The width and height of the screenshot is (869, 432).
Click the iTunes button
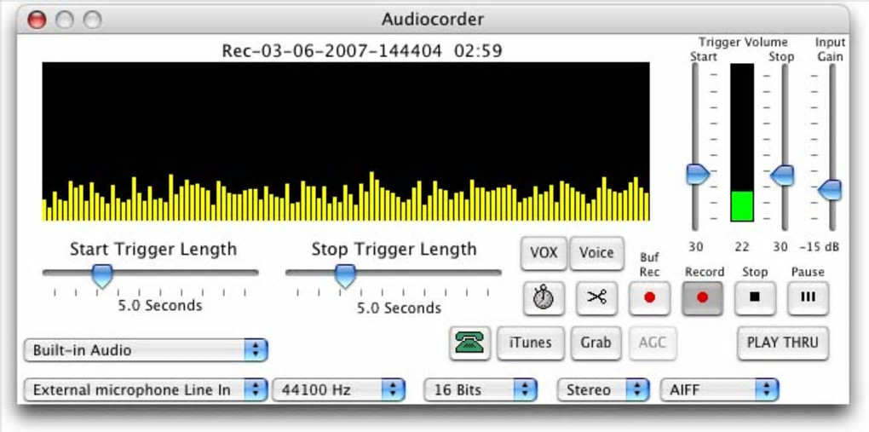point(531,343)
